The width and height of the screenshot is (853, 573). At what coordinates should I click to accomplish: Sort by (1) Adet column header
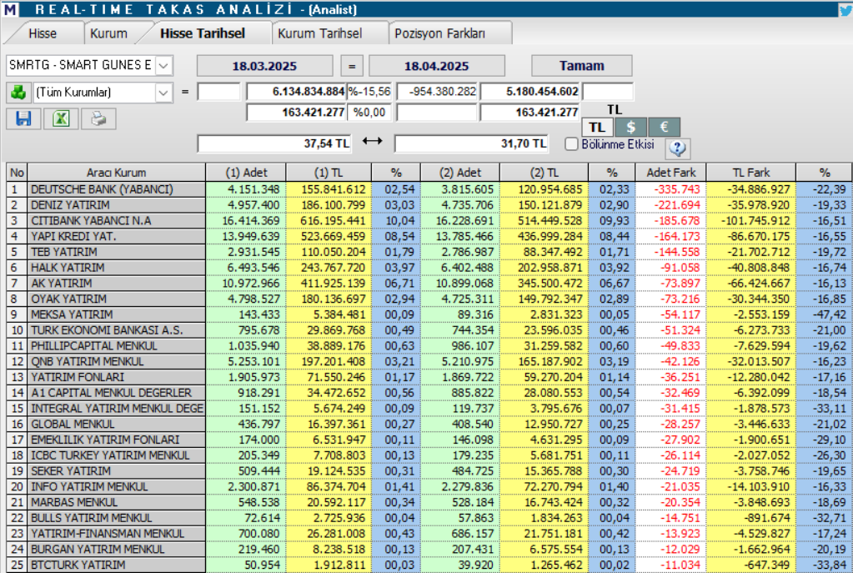tap(246, 173)
